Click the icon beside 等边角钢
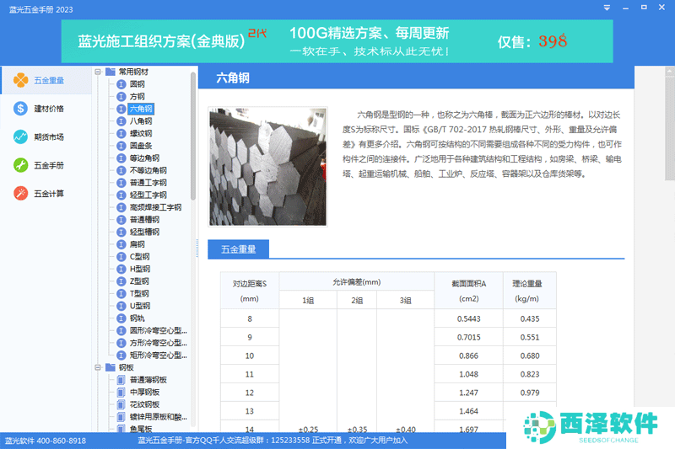 (121, 158)
